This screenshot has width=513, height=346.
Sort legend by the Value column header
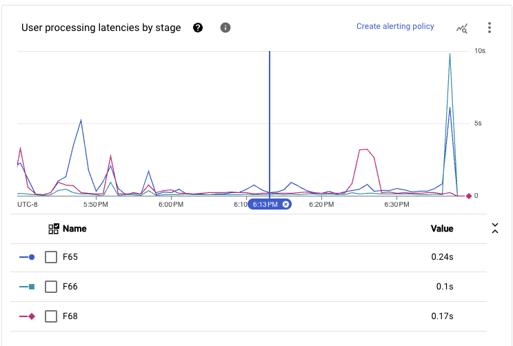pyautogui.click(x=442, y=229)
